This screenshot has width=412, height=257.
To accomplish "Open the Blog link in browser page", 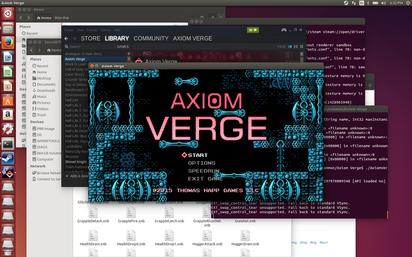I will coord(313,242).
